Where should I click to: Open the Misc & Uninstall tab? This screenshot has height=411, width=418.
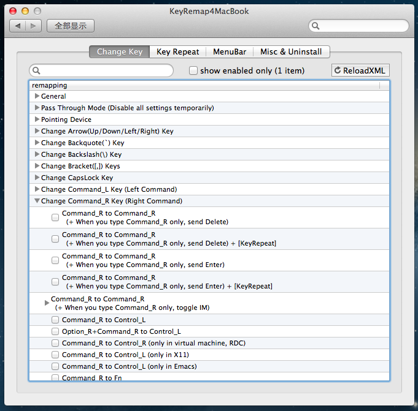coord(291,51)
